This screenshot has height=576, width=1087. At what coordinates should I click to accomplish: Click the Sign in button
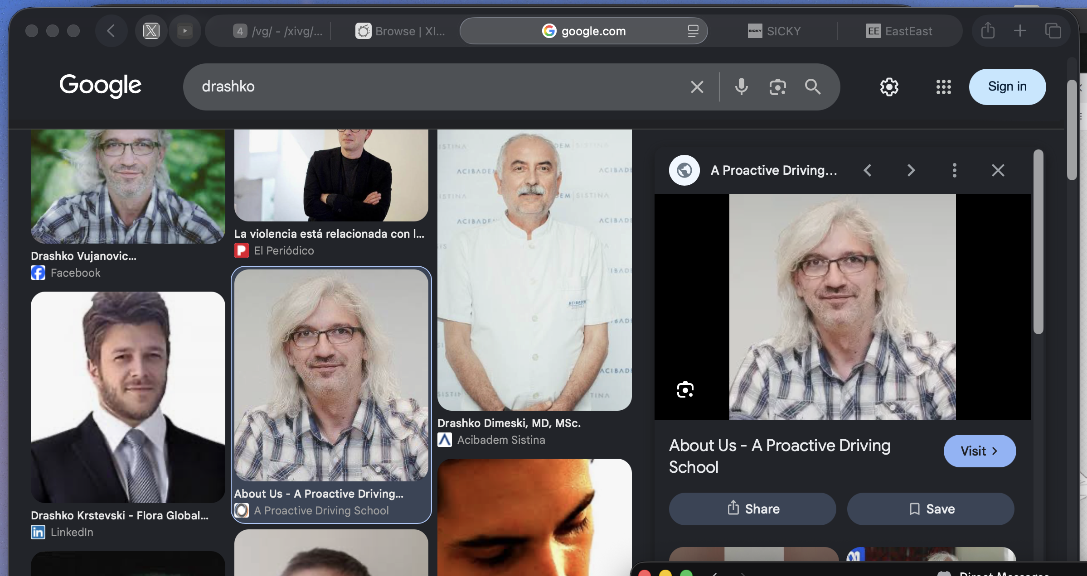pos(1007,86)
